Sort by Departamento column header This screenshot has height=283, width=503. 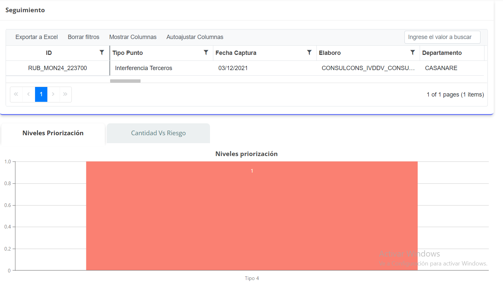pos(442,53)
